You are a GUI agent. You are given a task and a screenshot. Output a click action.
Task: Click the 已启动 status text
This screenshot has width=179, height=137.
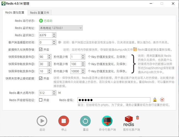pyautogui.click(x=48, y=21)
